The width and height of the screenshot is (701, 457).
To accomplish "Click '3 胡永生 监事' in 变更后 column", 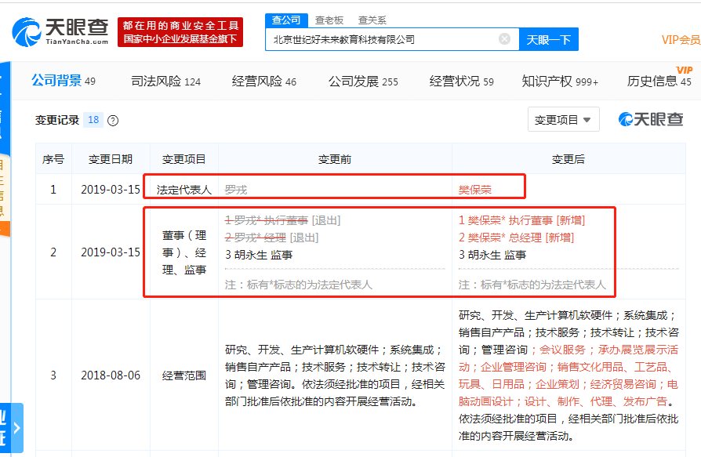I will pyautogui.click(x=492, y=255).
